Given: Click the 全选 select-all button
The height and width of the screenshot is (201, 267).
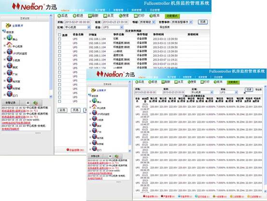Looking at the screenshot, I should coord(62,110).
